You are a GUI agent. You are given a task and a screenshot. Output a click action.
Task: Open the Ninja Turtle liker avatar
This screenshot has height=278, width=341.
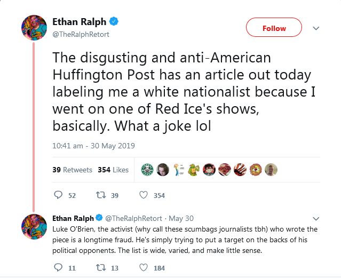[194, 170]
